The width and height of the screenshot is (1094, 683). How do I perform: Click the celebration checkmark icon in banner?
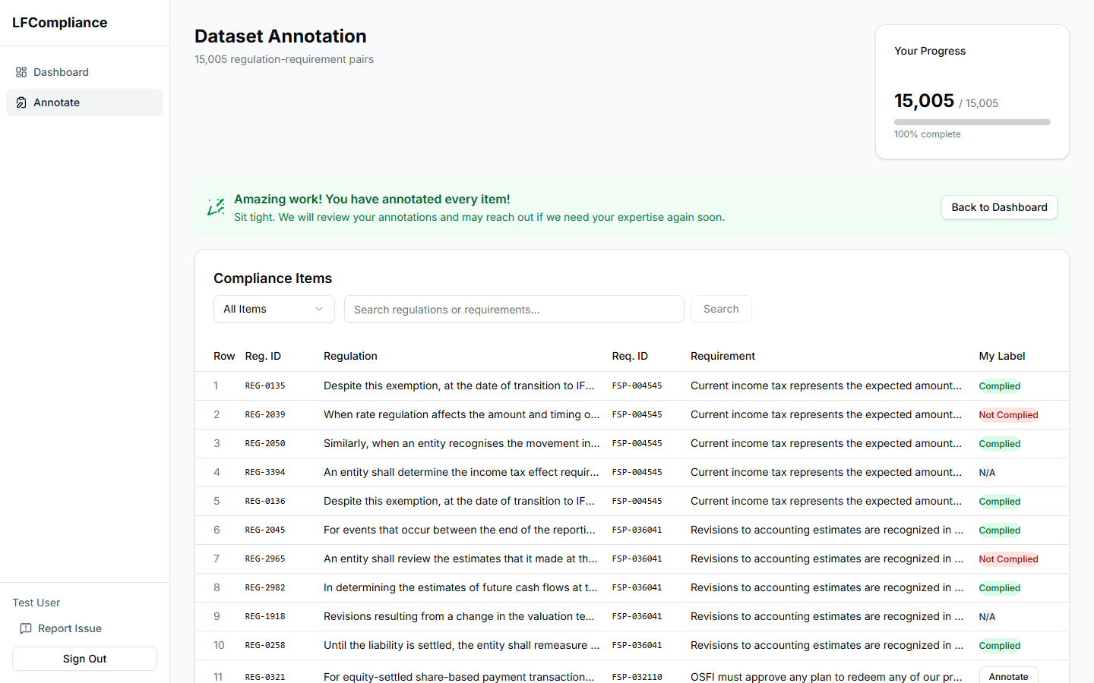[215, 207]
